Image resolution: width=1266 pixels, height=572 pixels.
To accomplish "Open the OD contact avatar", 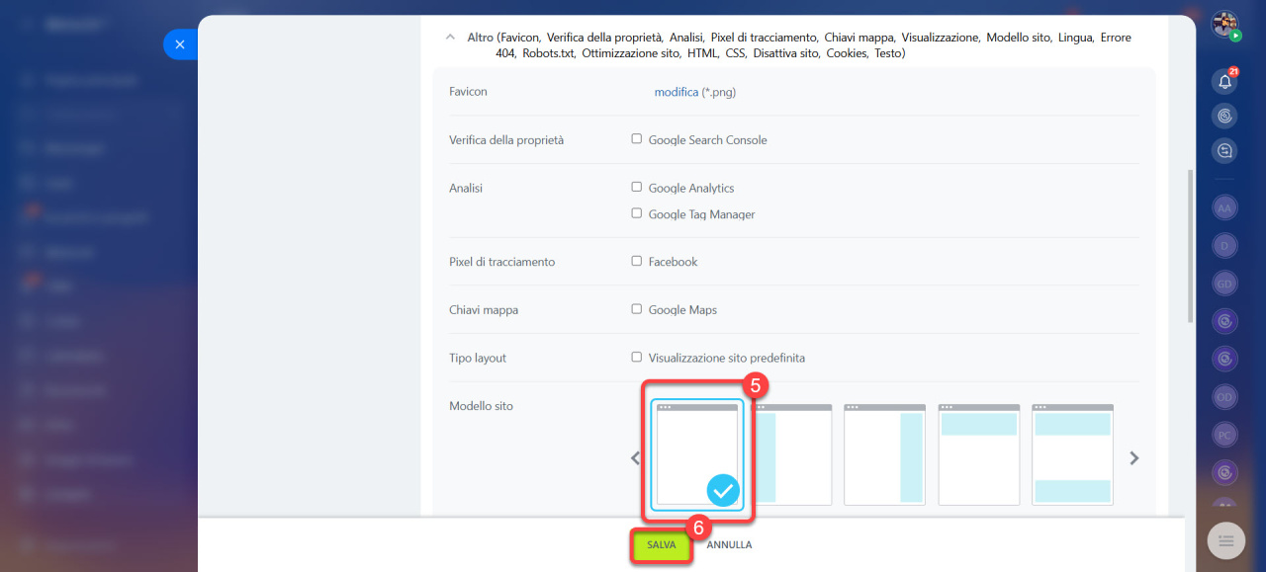I will tap(1224, 397).
